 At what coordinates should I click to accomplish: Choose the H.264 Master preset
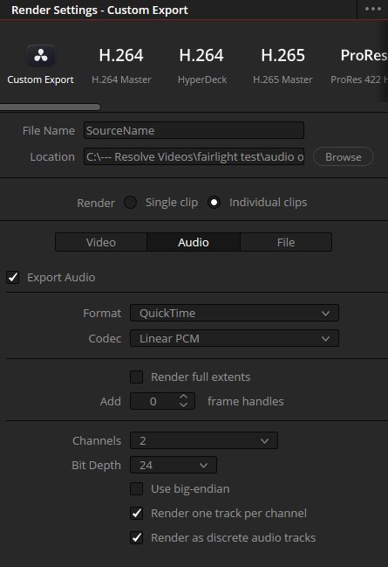pos(121,65)
